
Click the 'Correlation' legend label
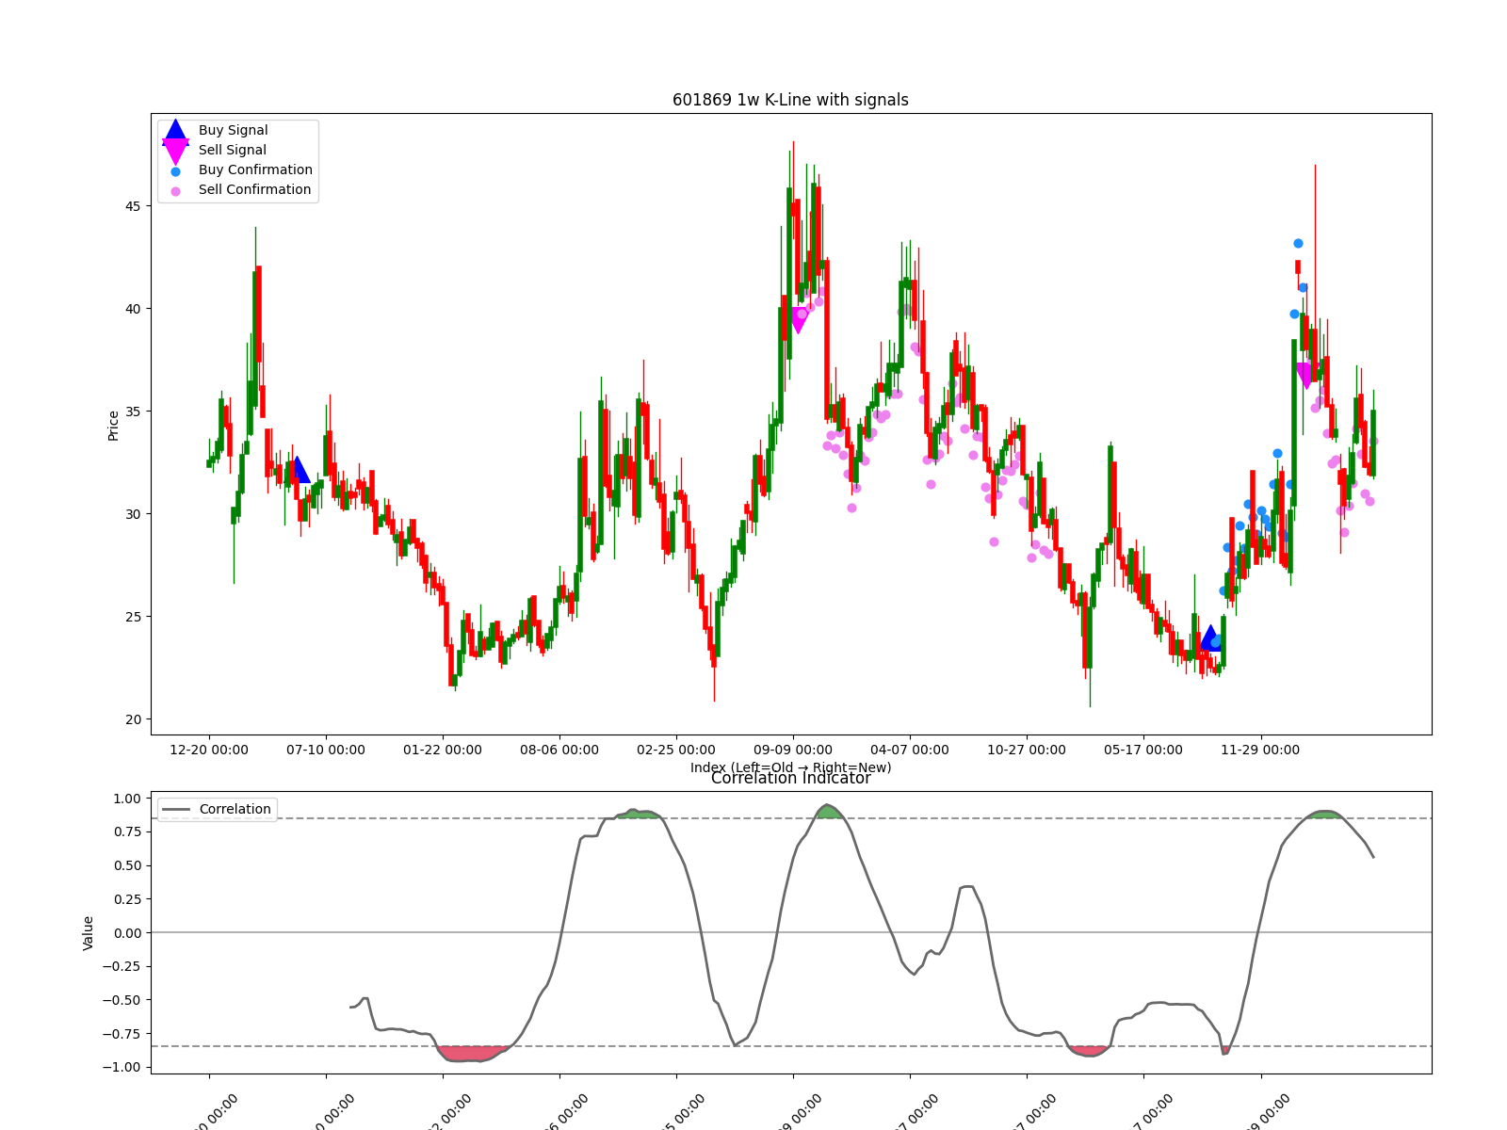pos(235,809)
